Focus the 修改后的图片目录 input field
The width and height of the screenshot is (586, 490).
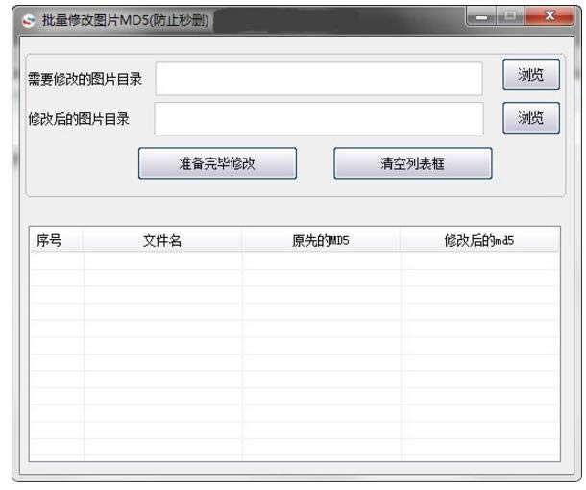(x=319, y=119)
